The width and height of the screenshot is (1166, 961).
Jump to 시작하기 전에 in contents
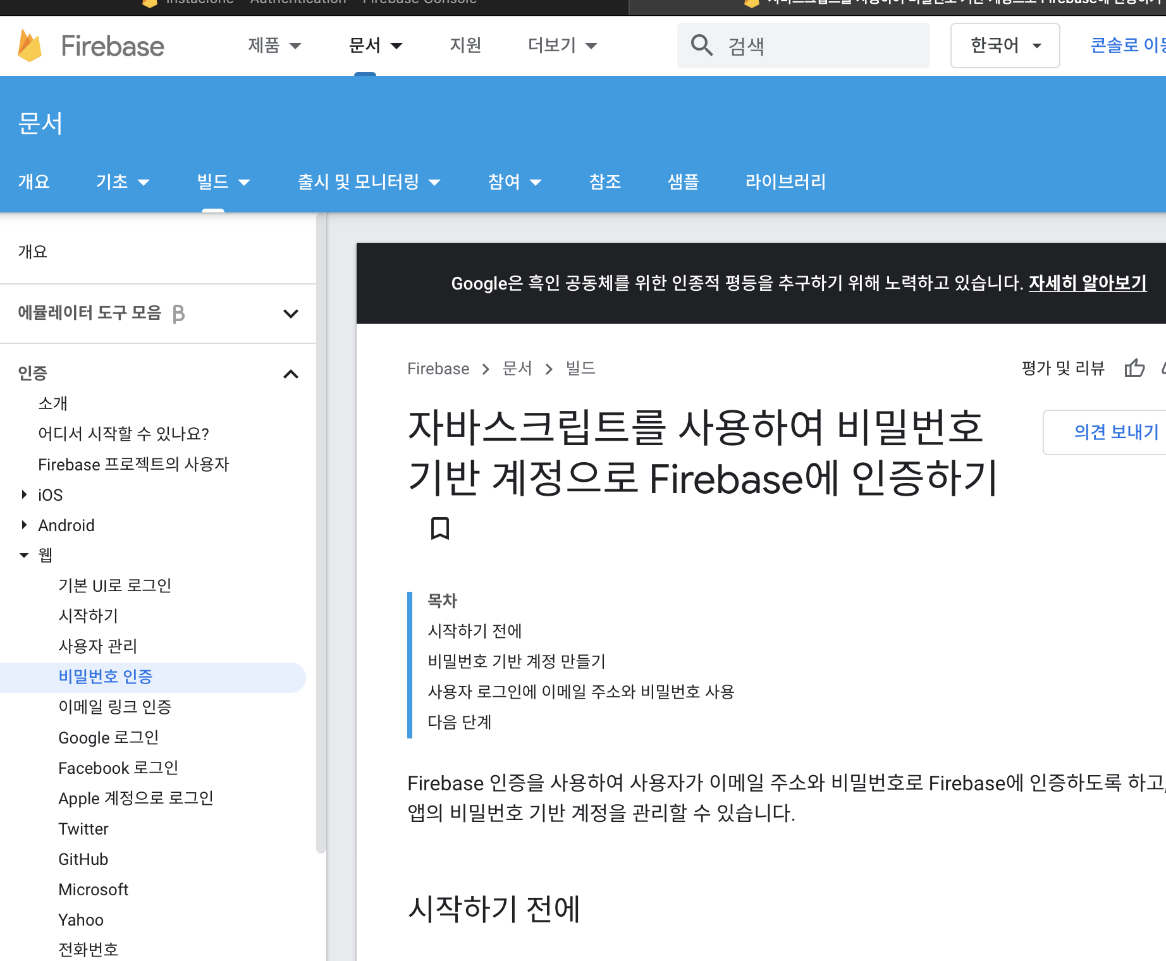pyautogui.click(x=475, y=631)
